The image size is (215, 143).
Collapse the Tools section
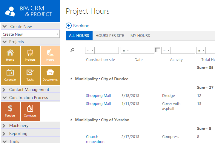tap(4, 141)
